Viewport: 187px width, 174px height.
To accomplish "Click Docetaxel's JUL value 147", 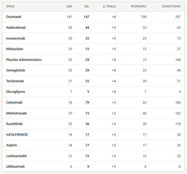I will [x=86, y=17].
